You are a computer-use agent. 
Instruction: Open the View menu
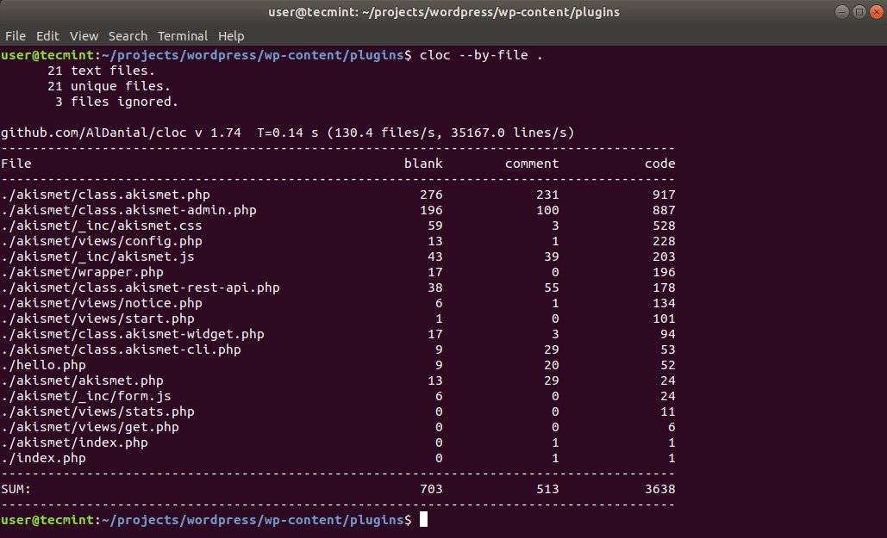pos(84,36)
